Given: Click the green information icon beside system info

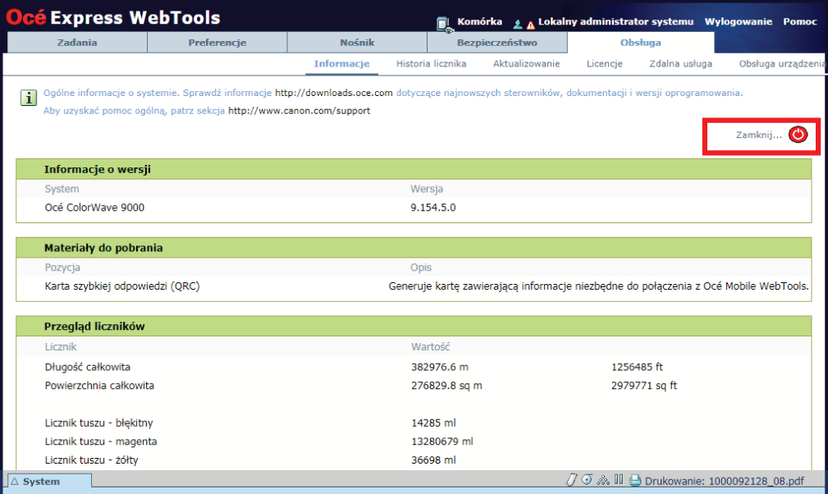Looking at the screenshot, I should (29, 98).
